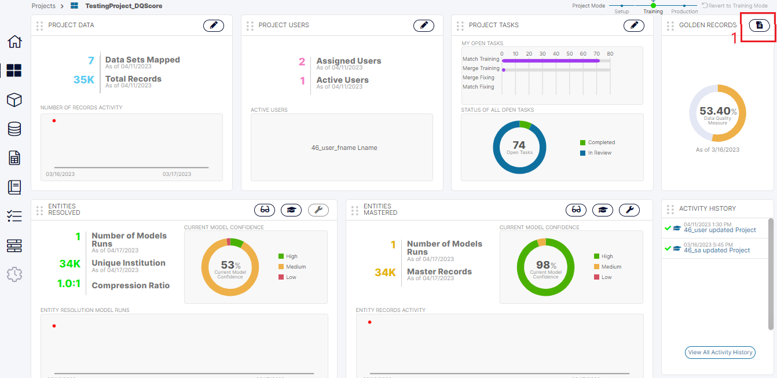Image resolution: width=777 pixels, height=378 pixels.
Task: Open the Home icon in sidebar
Action: [x=14, y=42]
